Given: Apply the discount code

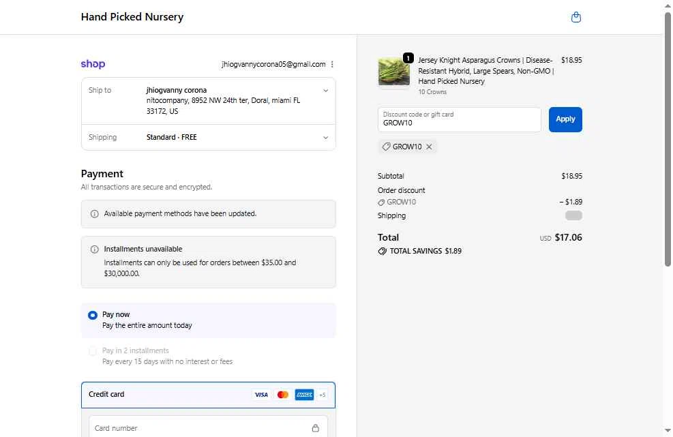Looking at the screenshot, I should 565,119.
